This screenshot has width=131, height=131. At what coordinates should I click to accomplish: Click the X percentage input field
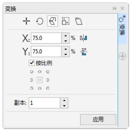[46, 38]
